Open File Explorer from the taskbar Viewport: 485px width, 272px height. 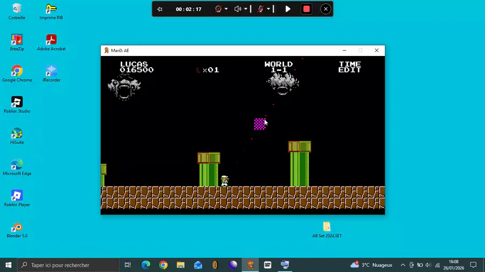181,265
